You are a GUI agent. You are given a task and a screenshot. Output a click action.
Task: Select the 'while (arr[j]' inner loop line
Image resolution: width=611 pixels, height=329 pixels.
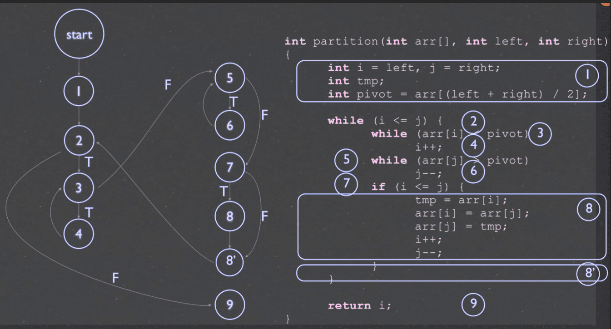[450, 161]
